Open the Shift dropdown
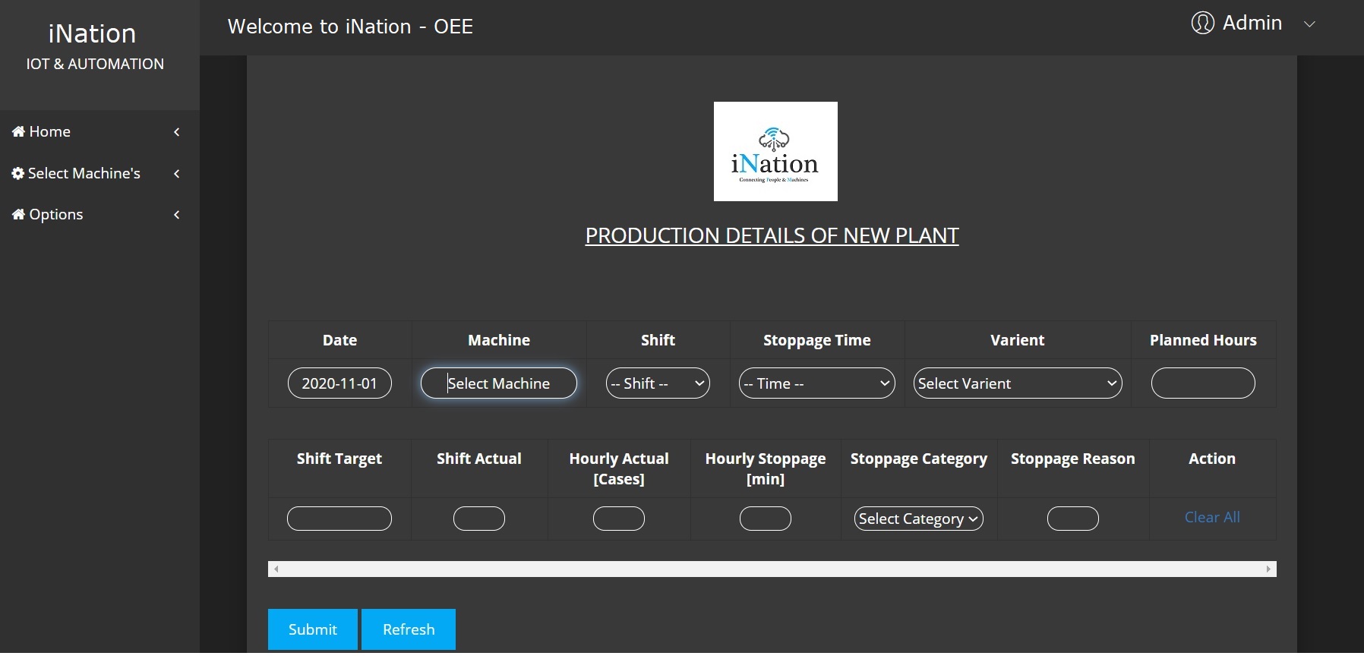This screenshot has width=1364, height=659. pyautogui.click(x=658, y=383)
